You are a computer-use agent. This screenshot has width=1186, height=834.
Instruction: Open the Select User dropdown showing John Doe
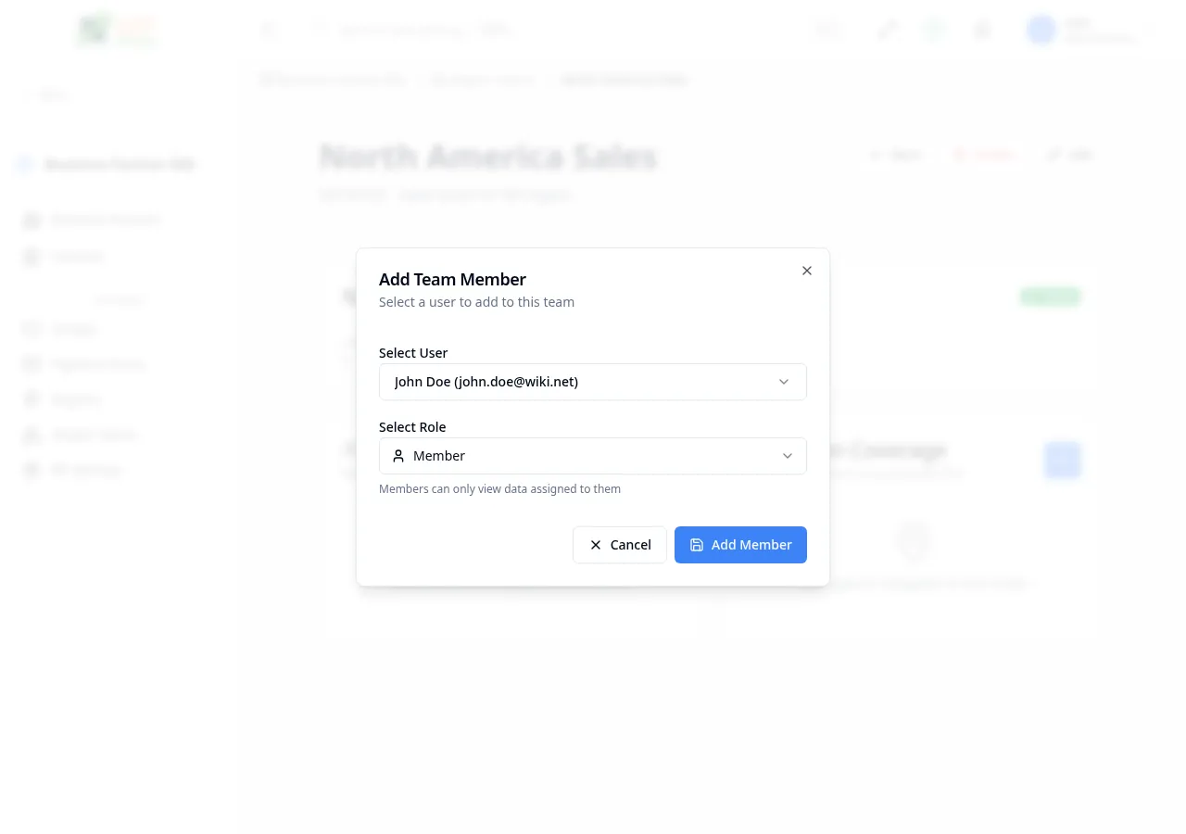click(593, 382)
